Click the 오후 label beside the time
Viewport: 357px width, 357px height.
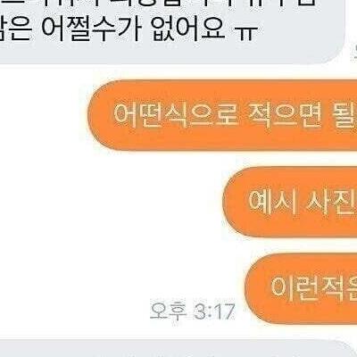point(168,311)
